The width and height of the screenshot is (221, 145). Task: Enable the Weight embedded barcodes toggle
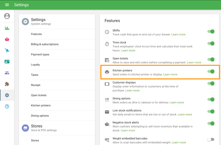(211, 139)
